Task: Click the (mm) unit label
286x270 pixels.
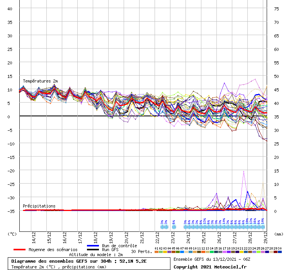Action: pyautogui.click(x=279, y=234)
